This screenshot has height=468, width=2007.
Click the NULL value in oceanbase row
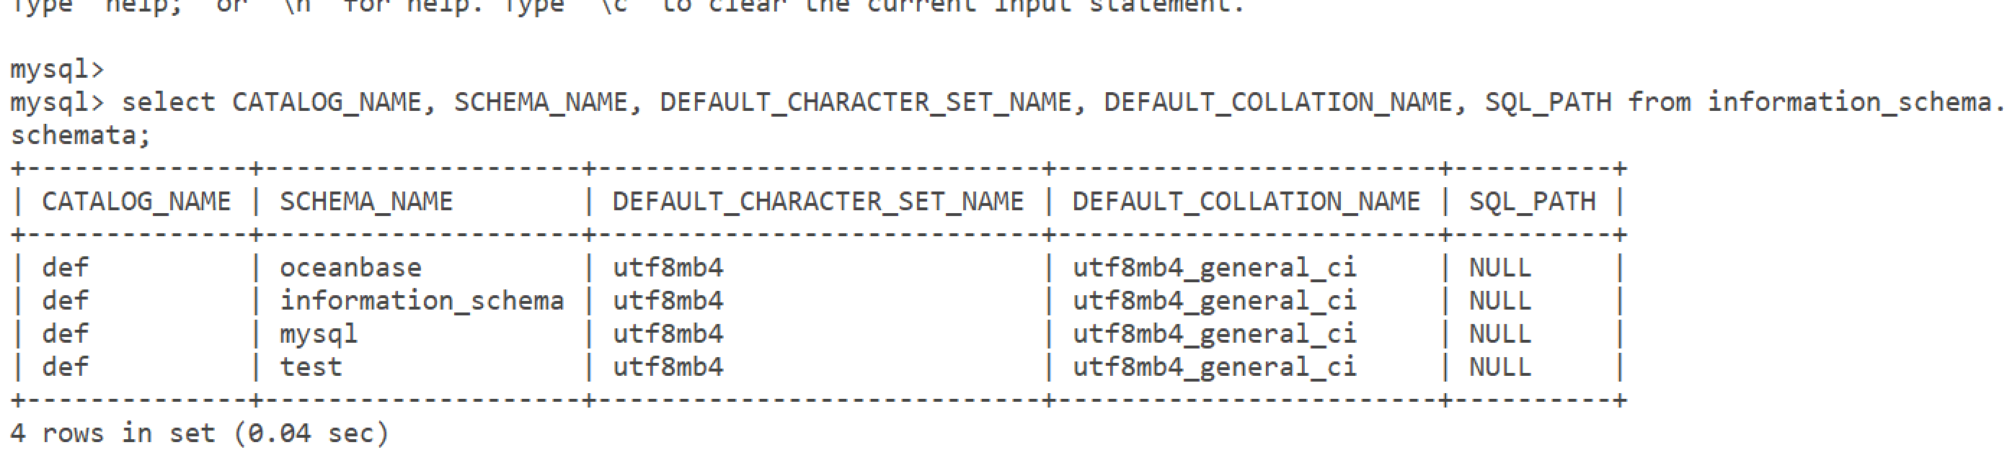1499,268
